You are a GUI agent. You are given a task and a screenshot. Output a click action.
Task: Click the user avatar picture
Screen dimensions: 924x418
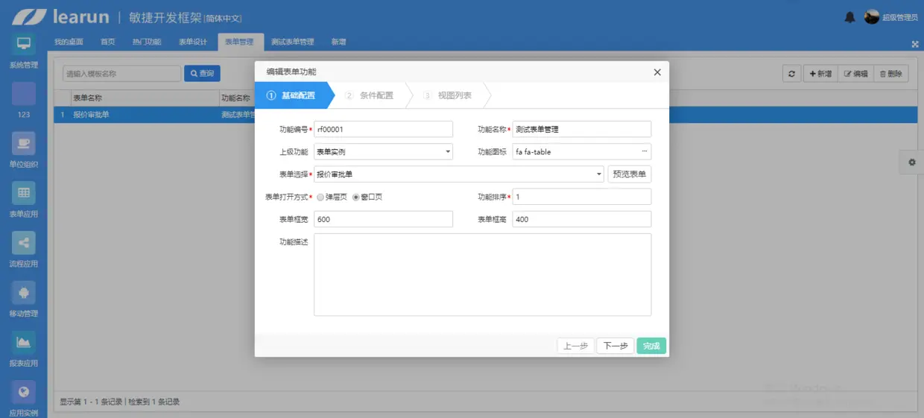[872, 17]
